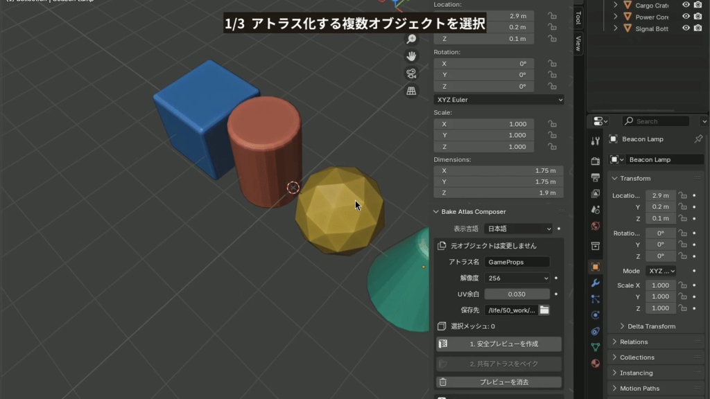Open the 表示言語 language dropdown
This screenshot has width=710, height=399.
[x=518, y=229]
